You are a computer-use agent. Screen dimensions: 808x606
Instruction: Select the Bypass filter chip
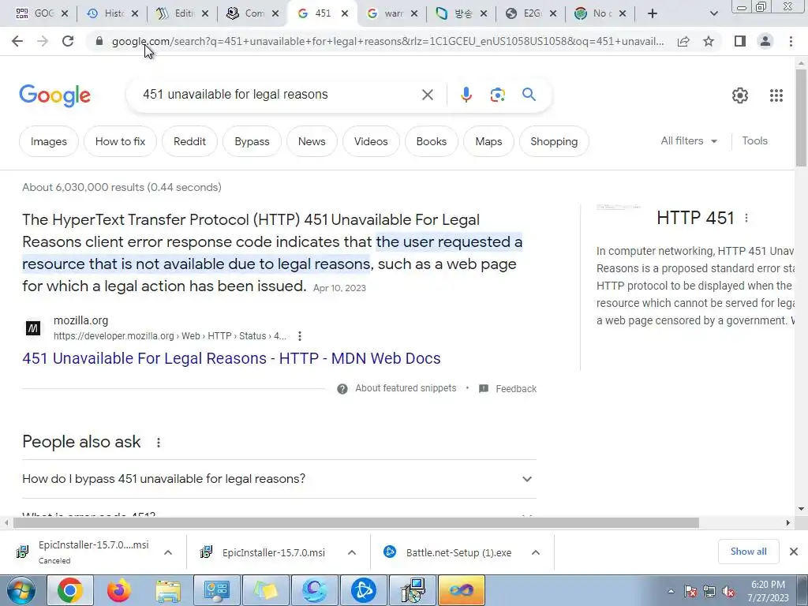coord(252,141)
